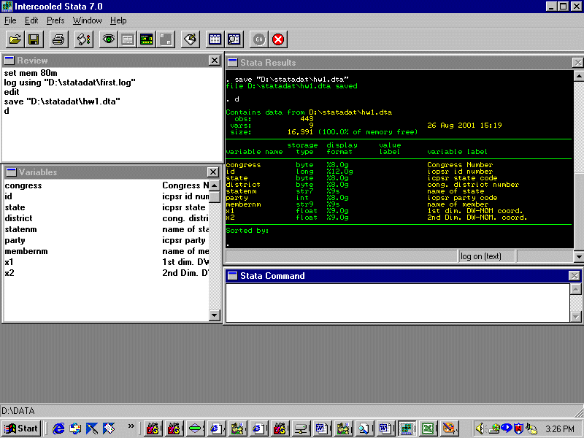Open the File menu

point(10,20)
